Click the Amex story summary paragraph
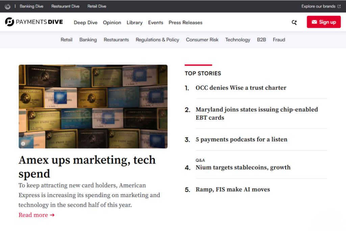 (x=89, y=195)
